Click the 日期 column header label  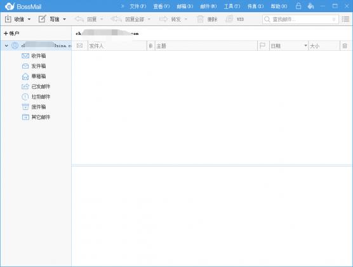(276, 46)
